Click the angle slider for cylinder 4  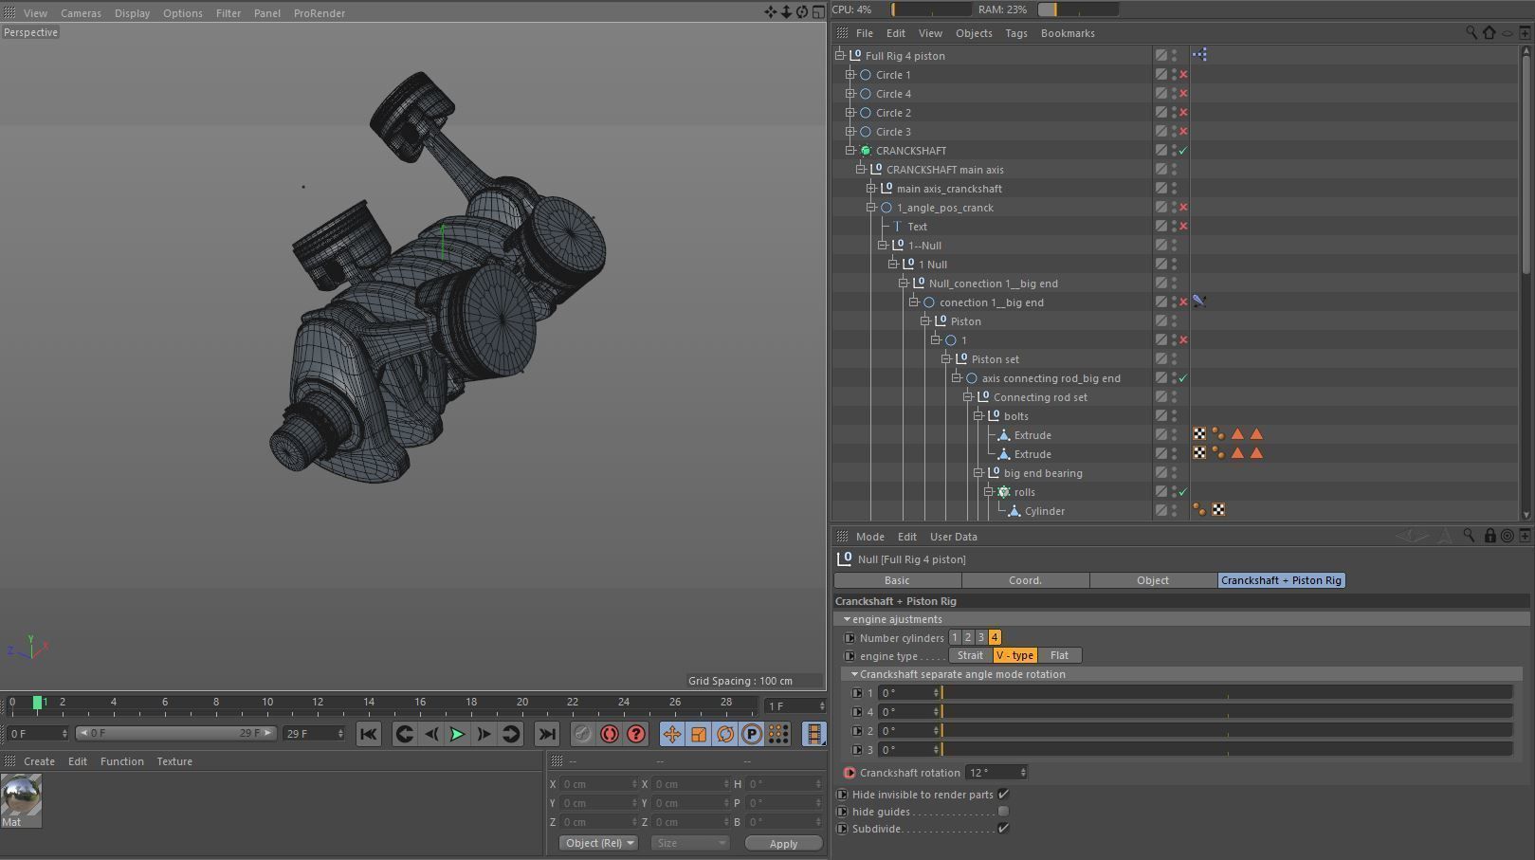1227,711
